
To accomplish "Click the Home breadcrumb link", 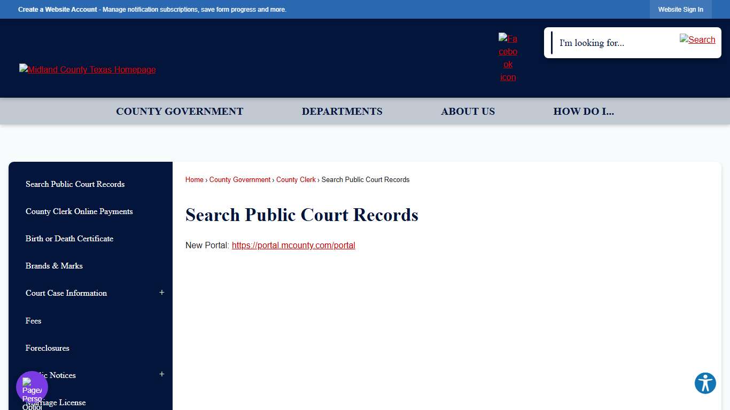I will click(x=194, y=179).
